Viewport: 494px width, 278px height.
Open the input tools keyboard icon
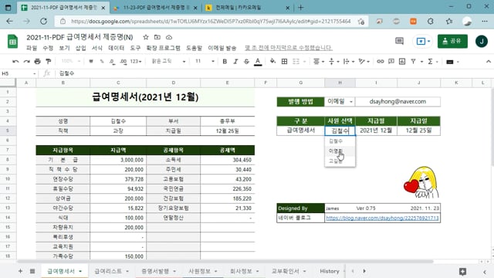(x=449, y=62)
